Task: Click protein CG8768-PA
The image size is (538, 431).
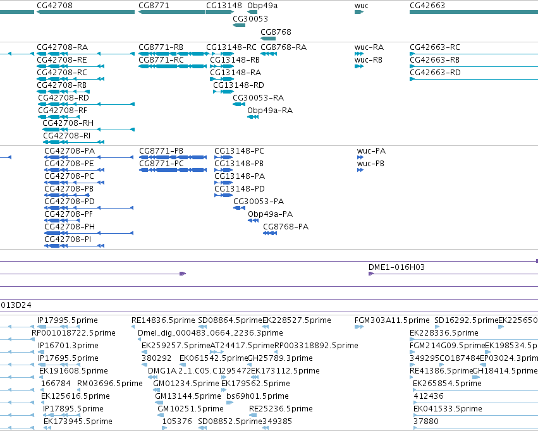Action: point(286,227)
